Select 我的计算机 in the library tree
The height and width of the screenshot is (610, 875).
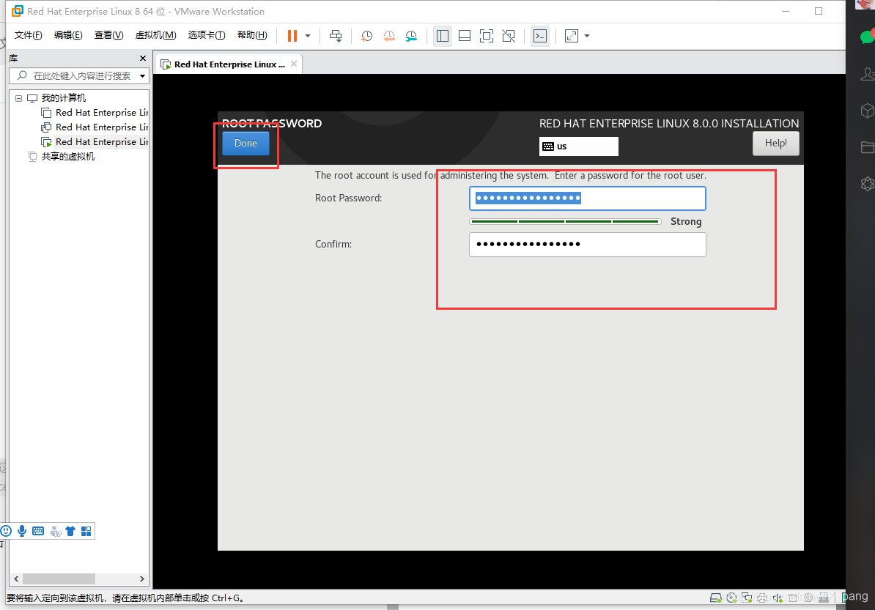(64, 98)
